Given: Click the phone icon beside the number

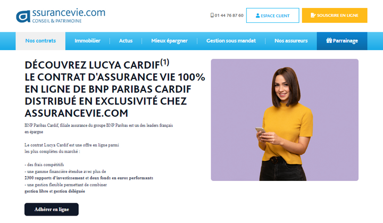Looking at the screenshot, I should [x=212, y=15].
